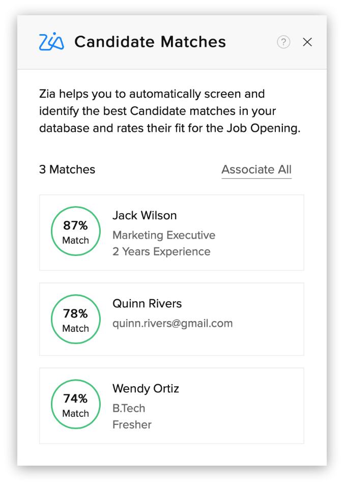344x485 pixels.
Task: Click the Zia logo icon
Action: (51, 41)
